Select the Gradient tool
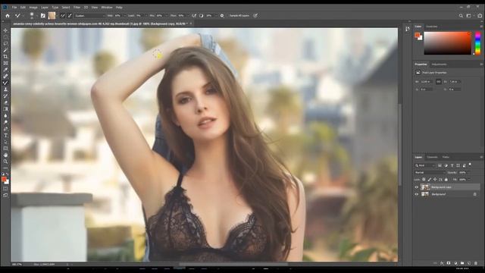The height and width of the screenshot is (273, 485). tap(5, 109)
